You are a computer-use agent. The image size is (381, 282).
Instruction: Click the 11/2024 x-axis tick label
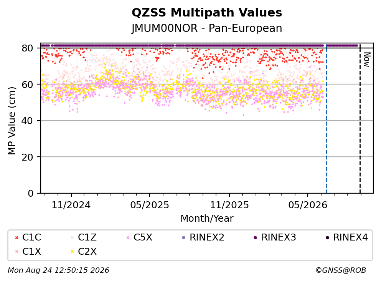point(71,205)
